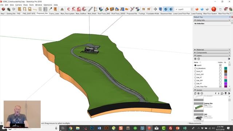This screenshot has width=233, height=131.
Task: Tick the visible box for 2x12_SYP layer
Action: (x=220, y=74)
